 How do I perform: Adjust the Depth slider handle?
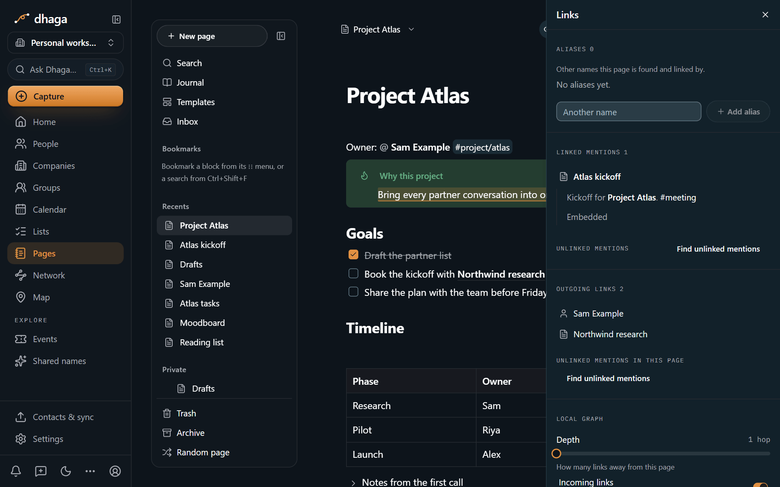(557, 453)
